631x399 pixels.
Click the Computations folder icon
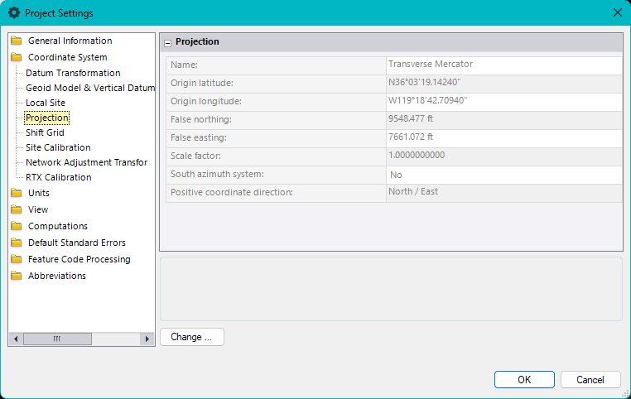(17, 226)
